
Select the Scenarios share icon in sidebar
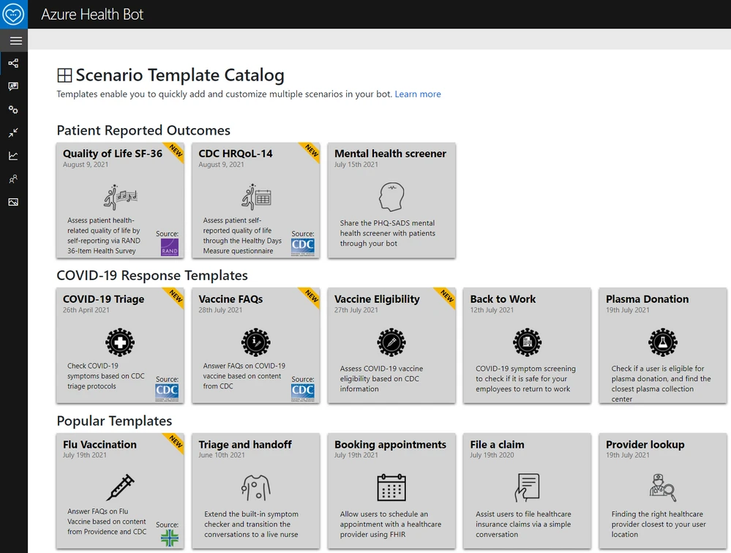(14, 64)
